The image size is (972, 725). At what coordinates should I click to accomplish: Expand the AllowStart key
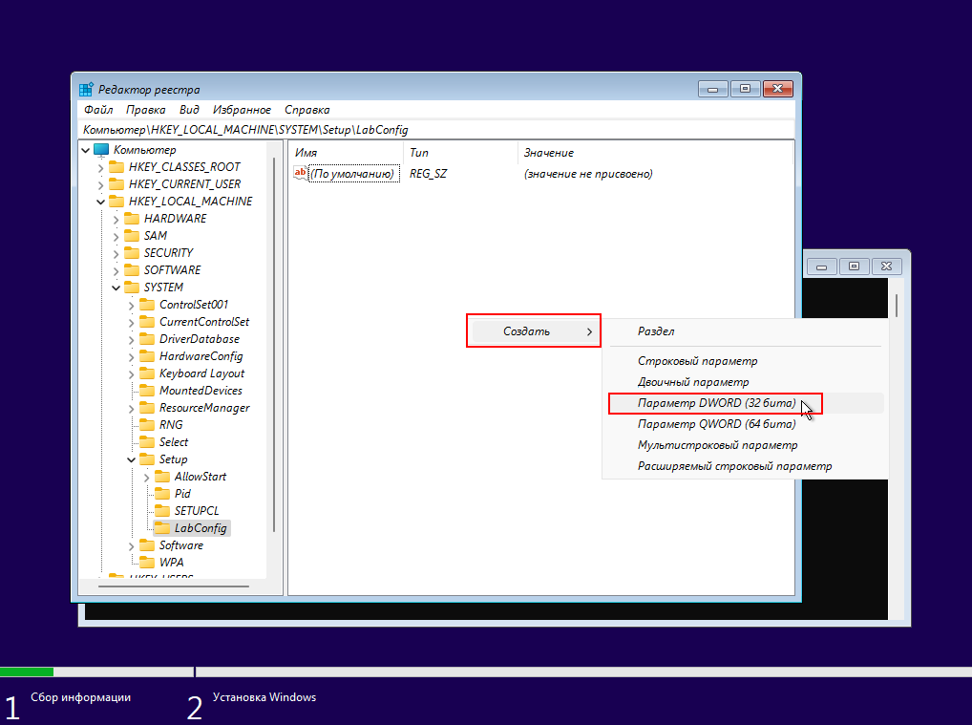coord(146,477)
